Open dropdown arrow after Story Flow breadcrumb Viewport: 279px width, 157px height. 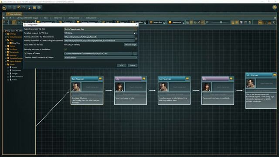pyautogui.click(x=65, y=18)
